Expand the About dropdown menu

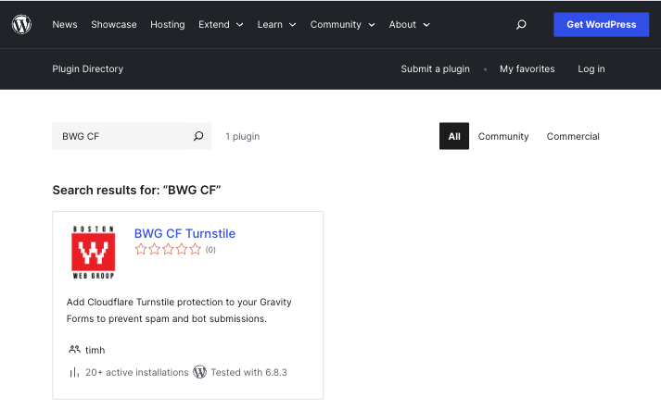point(409,25)
